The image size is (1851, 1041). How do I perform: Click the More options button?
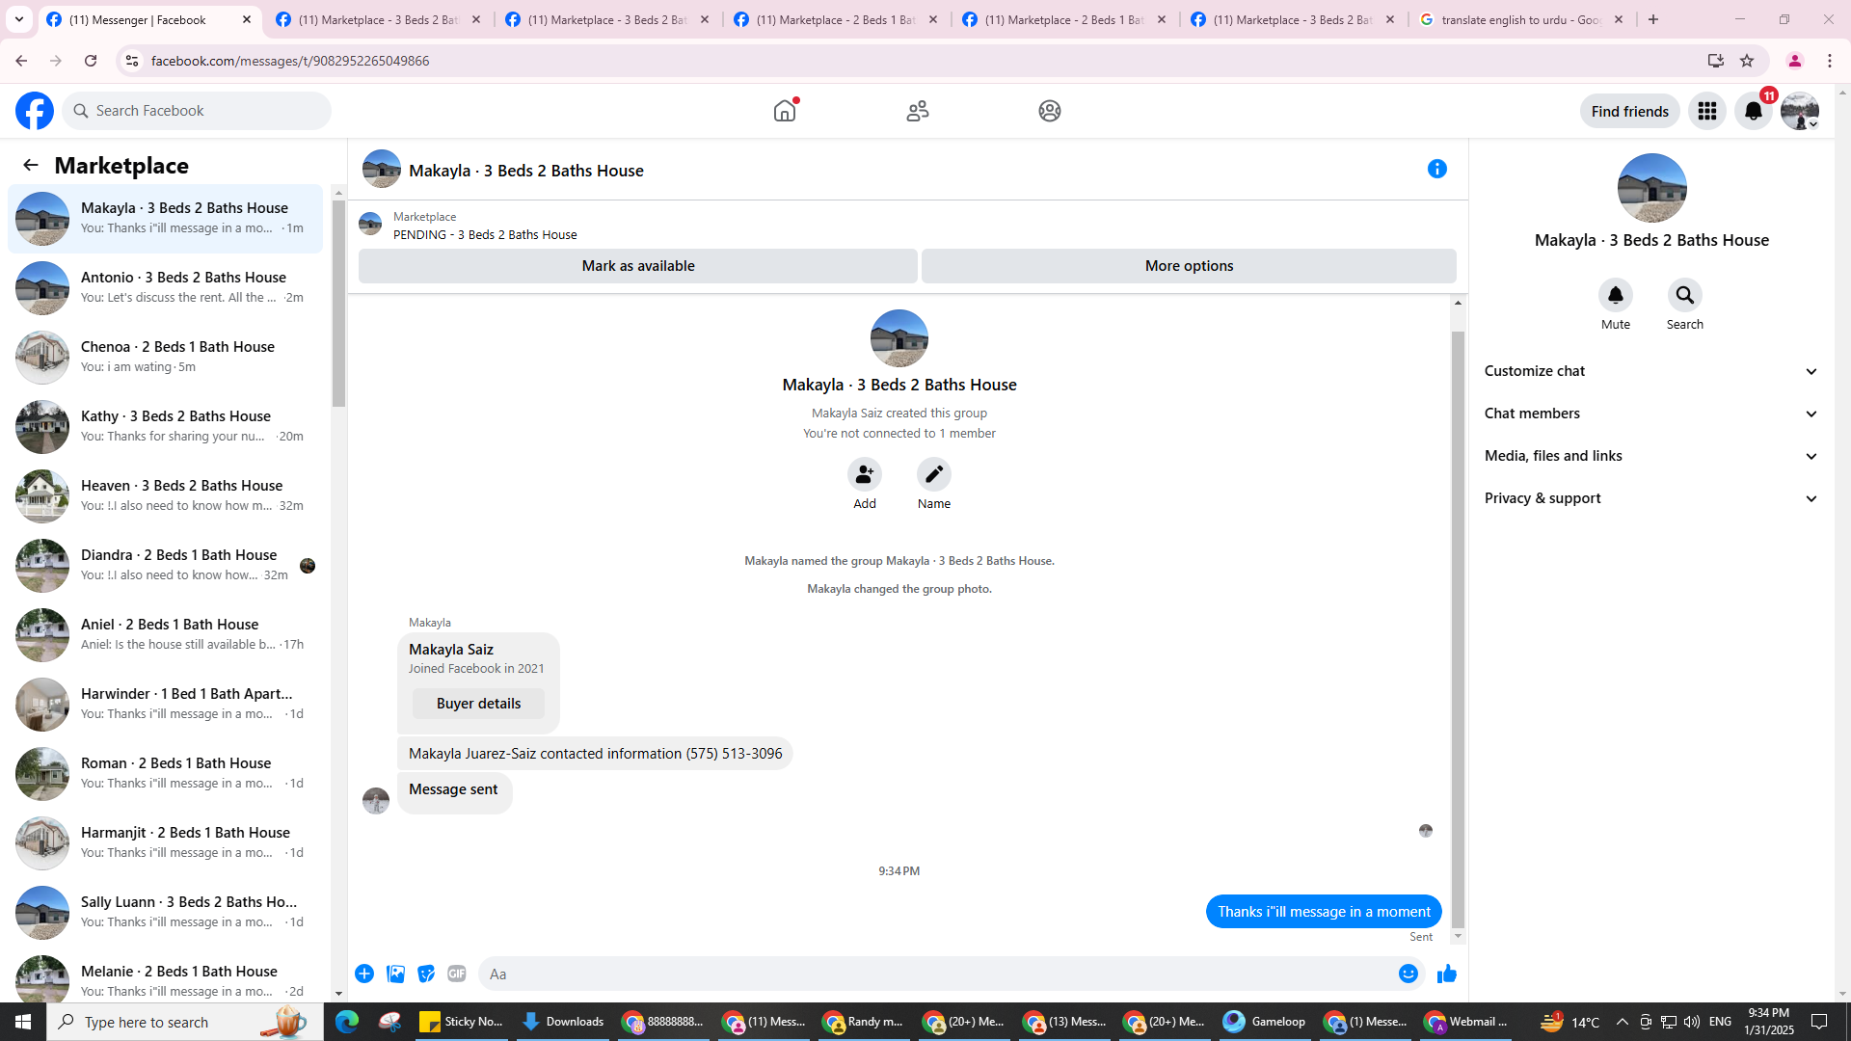[1189, 266]
